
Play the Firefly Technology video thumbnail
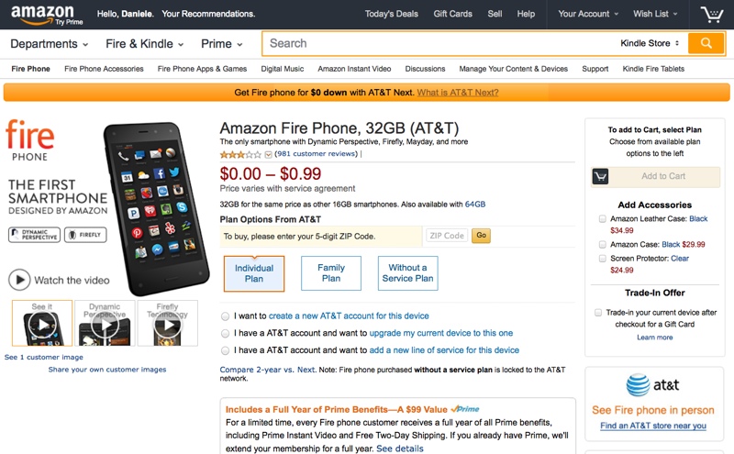tap(167, 323)
